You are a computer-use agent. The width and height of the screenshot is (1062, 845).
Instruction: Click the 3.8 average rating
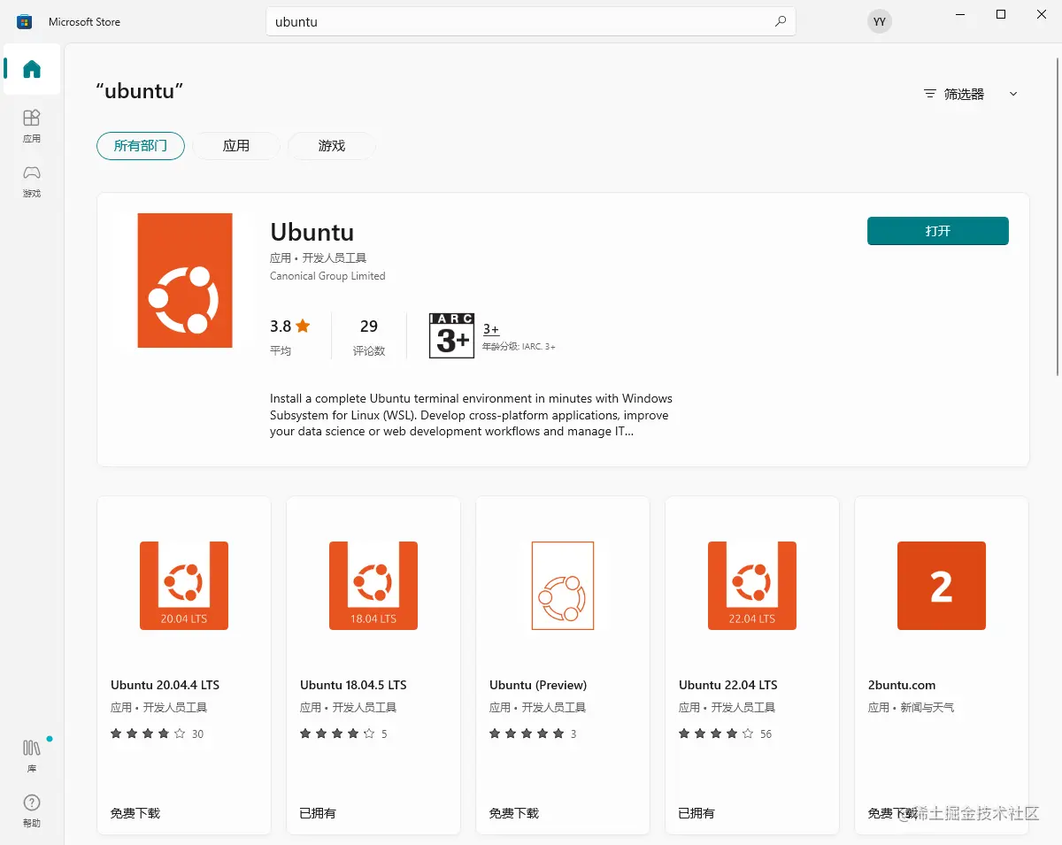[x=290, y=326]
